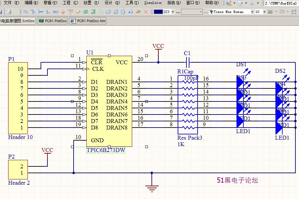Screen dimensions: 299x199
Task: Expand the line style dropdown arrow
Action: click(288, 12)
